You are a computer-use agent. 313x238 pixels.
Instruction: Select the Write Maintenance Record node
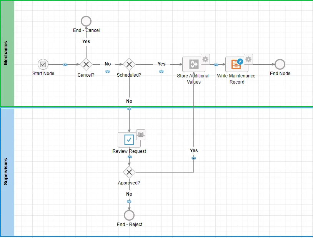click(237, 64)
